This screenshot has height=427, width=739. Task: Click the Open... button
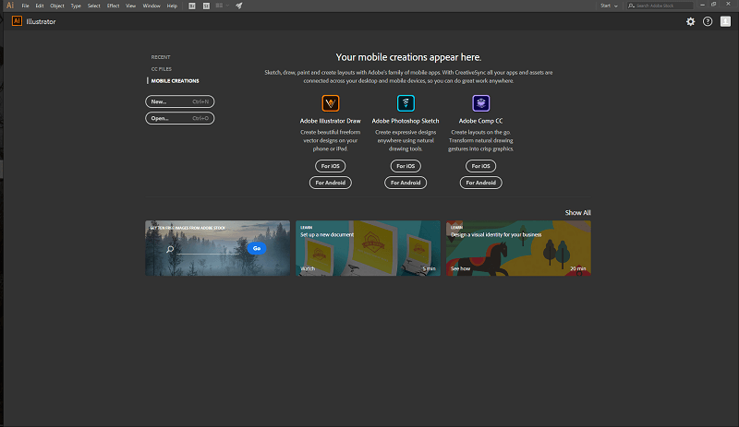(x=179, y=118)
